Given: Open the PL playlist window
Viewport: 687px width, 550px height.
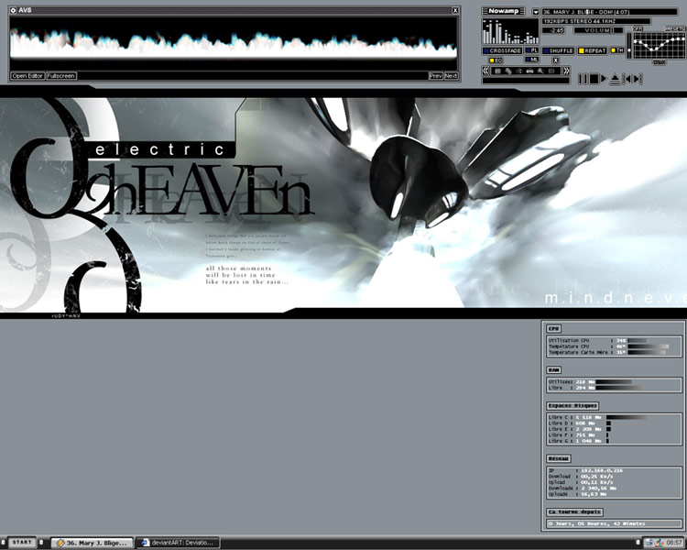Looking at the screenshot, I should pos(533,50).
